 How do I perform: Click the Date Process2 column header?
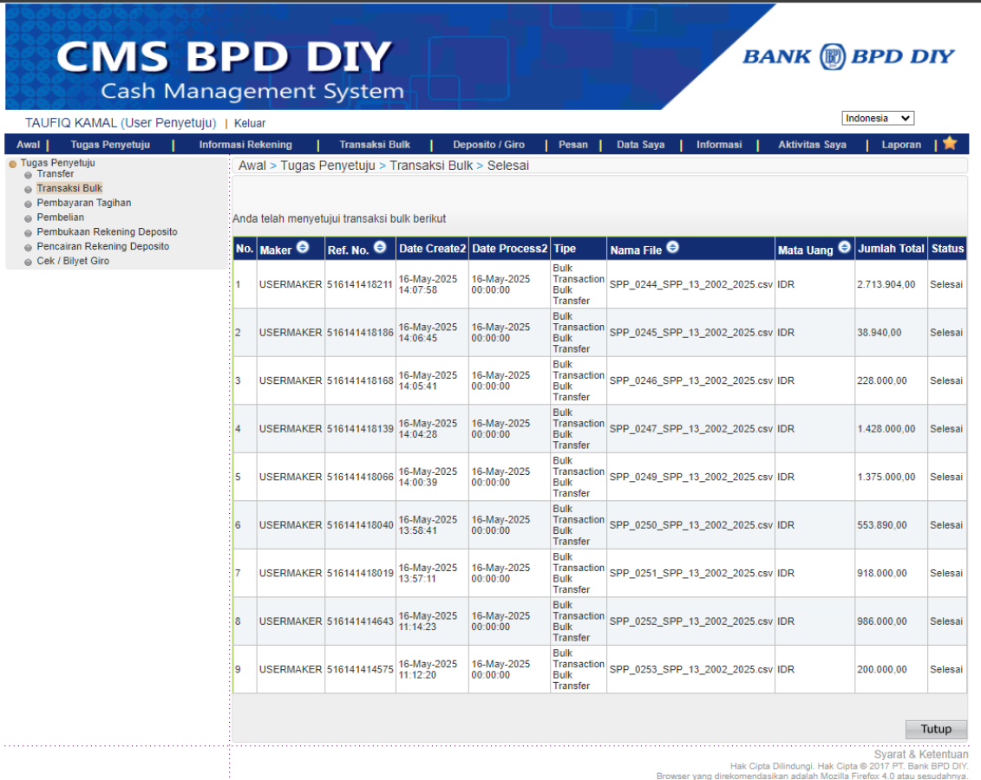pyautogui.click(x=509, y=248)
